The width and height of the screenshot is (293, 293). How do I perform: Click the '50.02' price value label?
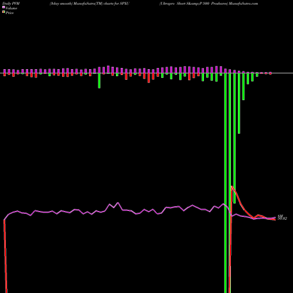pos(282,219)
